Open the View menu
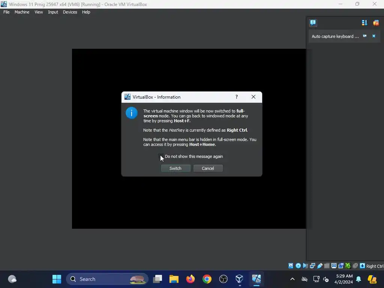The width and height of the screenshot is (384, 288). coord(39,12)
